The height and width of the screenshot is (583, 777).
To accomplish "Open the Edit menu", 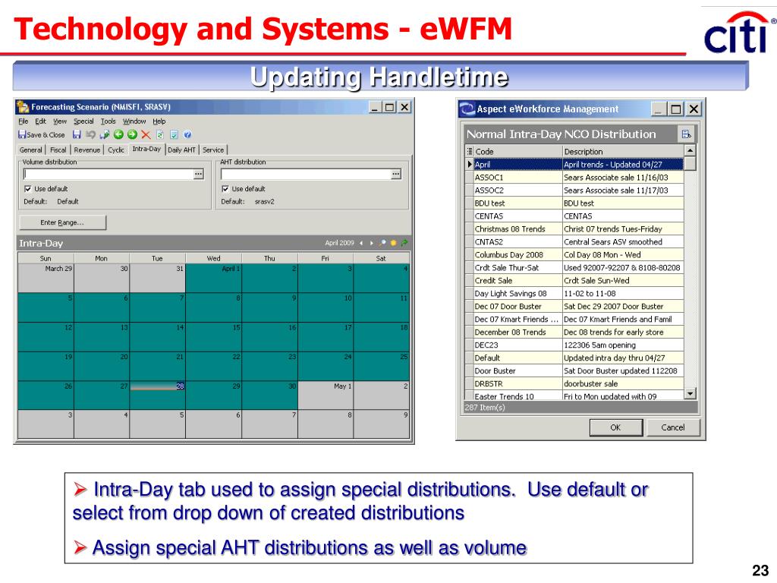I will [x=41, y=121].
